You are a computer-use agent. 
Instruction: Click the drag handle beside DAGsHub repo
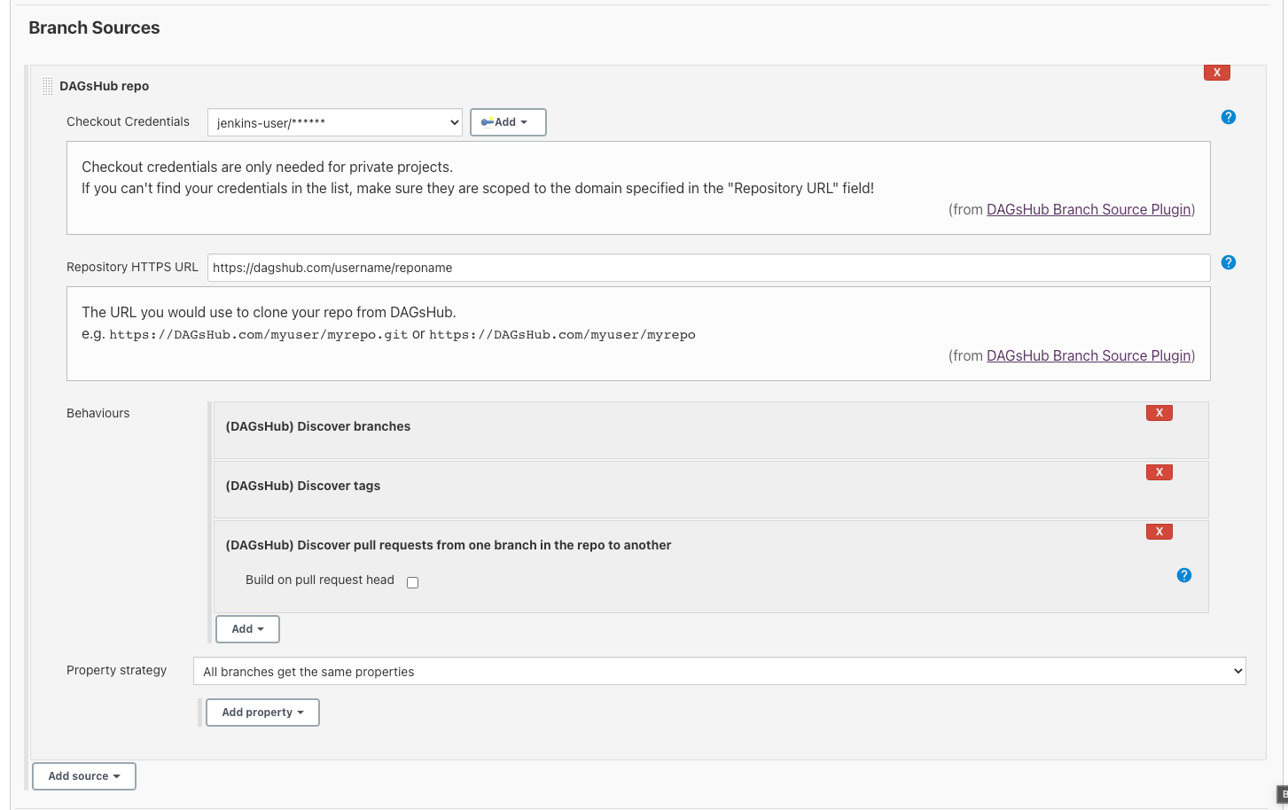[x=46, y=85]
